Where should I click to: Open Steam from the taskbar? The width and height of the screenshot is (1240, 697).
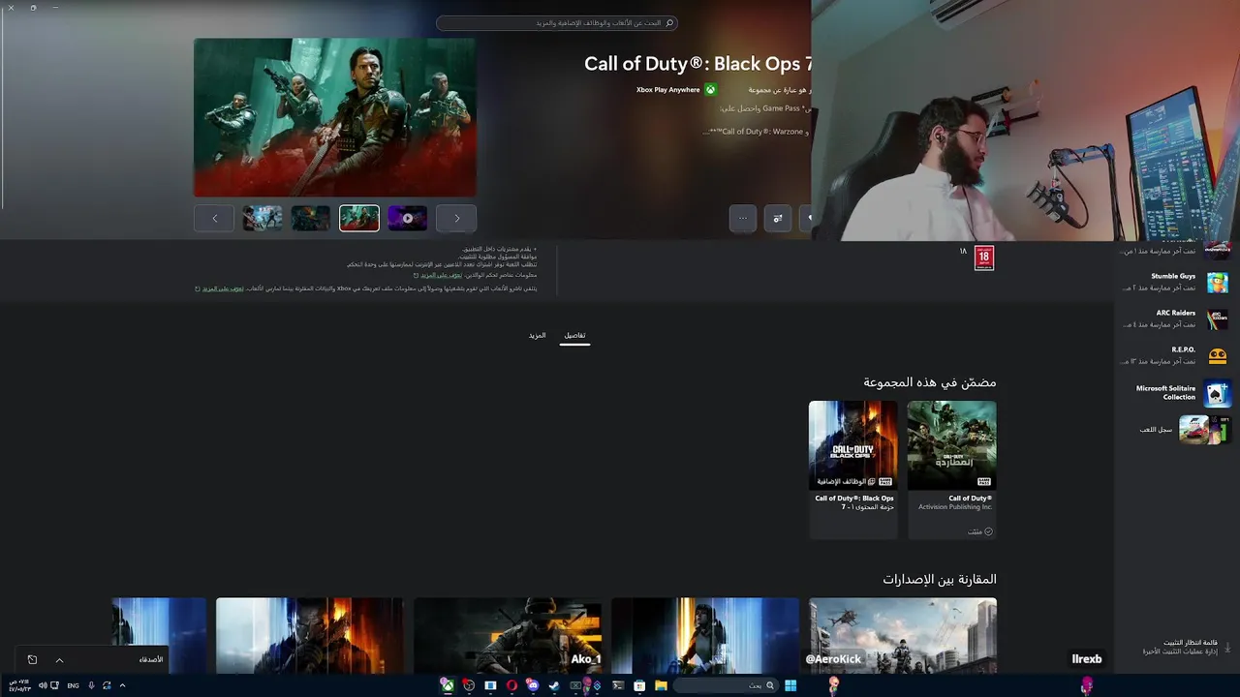pos(554,685)
